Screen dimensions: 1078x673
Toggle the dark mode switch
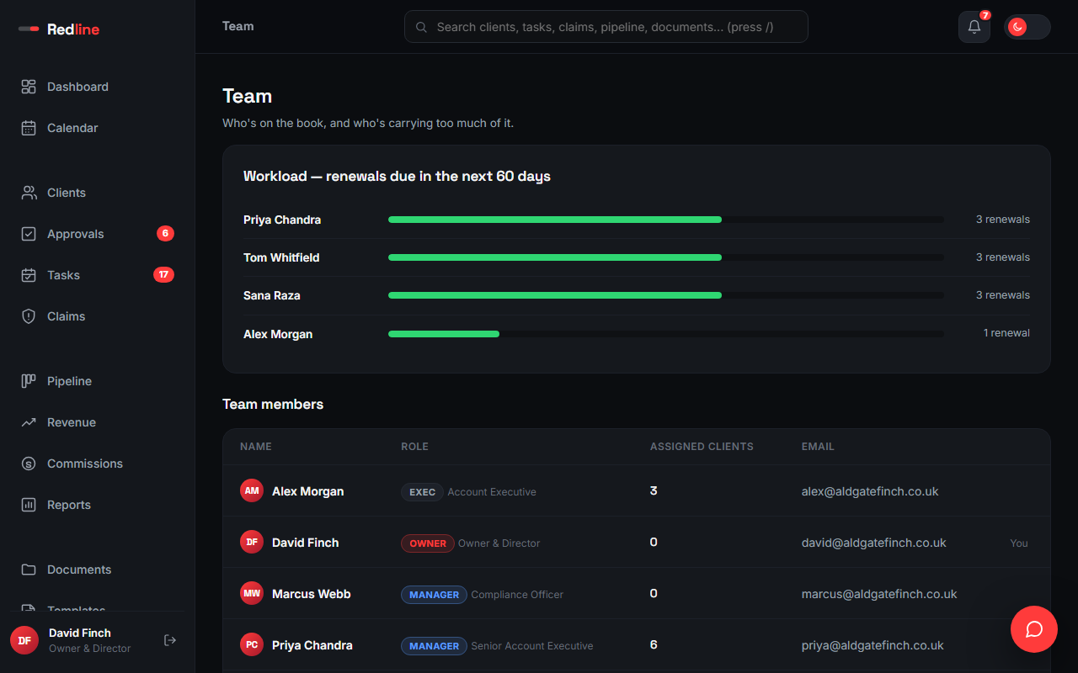[1027, 27]
